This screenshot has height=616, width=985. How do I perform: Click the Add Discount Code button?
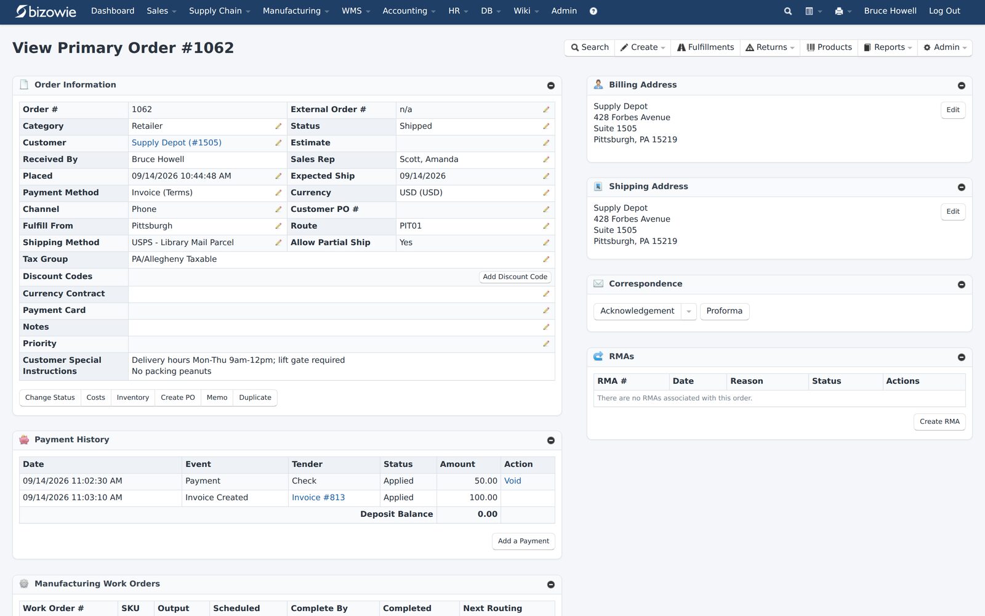click(x=515, y=277)
